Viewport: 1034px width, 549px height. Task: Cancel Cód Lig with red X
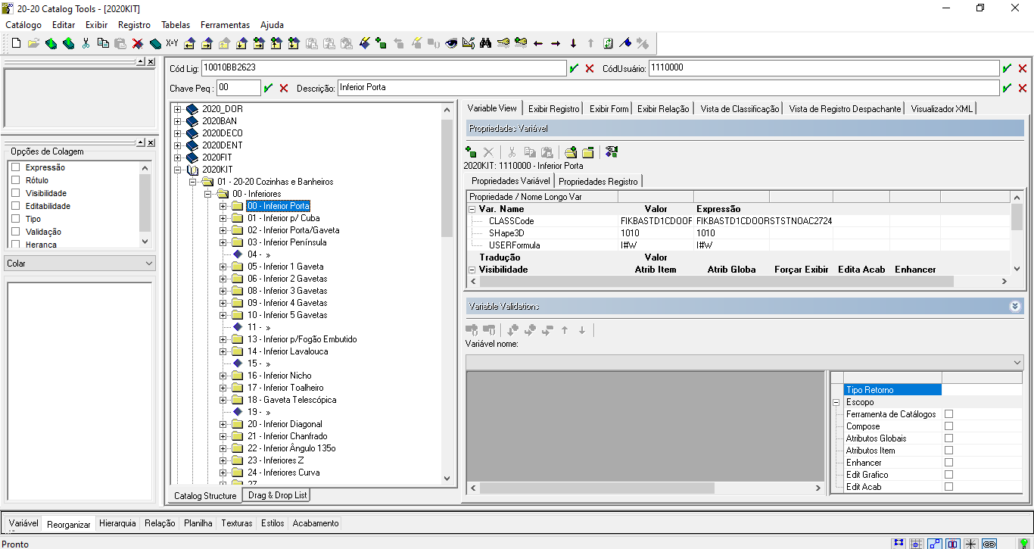pyautogui.click(x=590, y=68)
